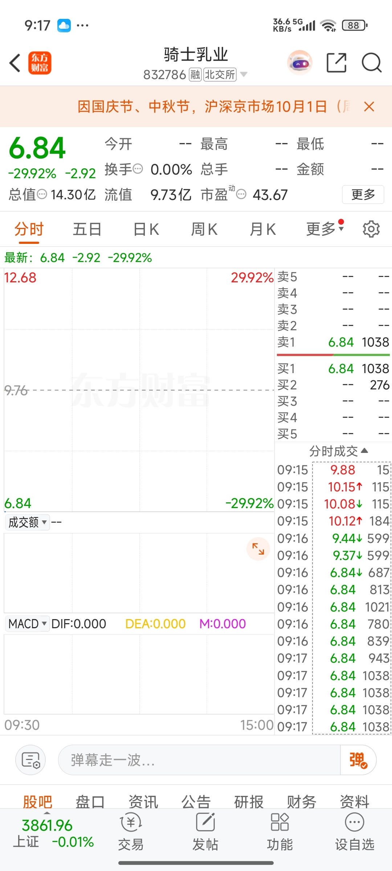Tap the fullscreen expand chart icon
Viewport: 392px width, 871px height.
point(258,549)
